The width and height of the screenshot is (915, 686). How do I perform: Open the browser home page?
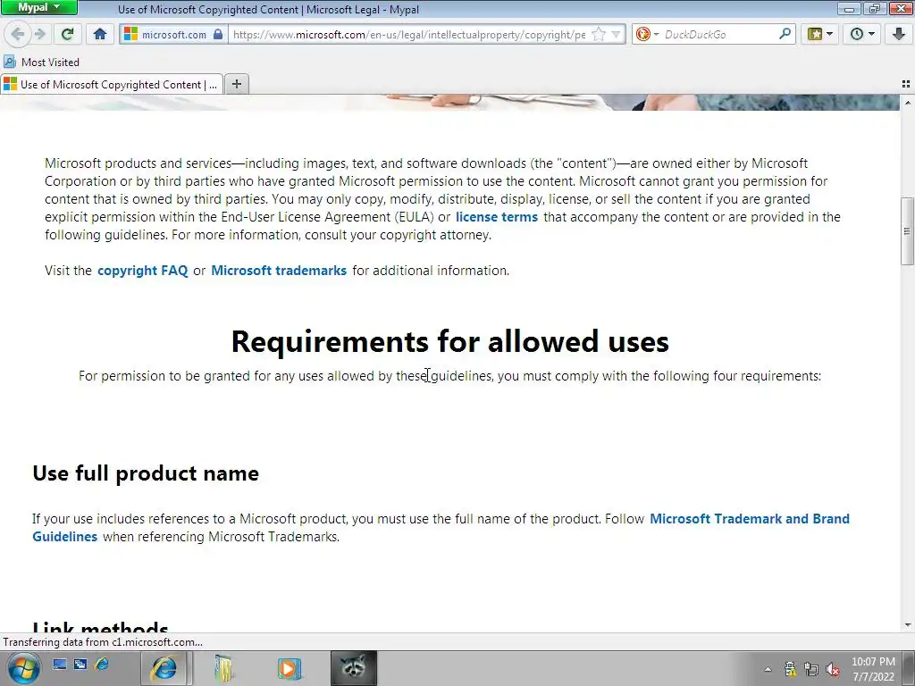(100, 34)
